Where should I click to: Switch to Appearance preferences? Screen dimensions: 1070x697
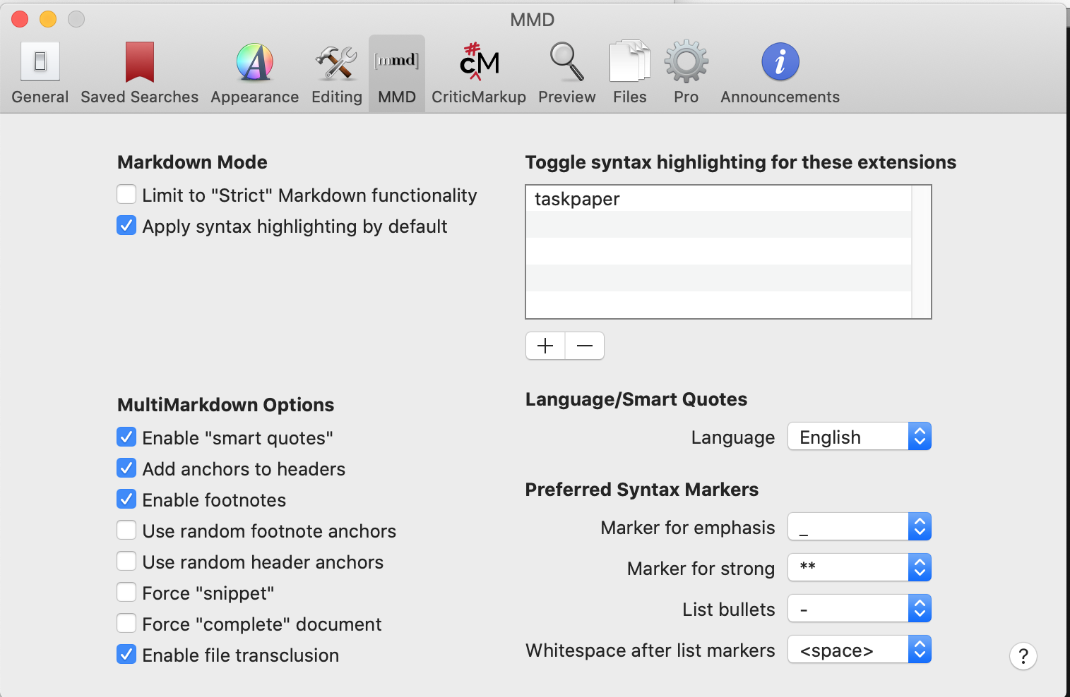coord(254,73)
